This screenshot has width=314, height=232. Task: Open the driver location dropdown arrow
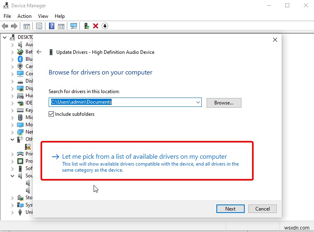198,102
